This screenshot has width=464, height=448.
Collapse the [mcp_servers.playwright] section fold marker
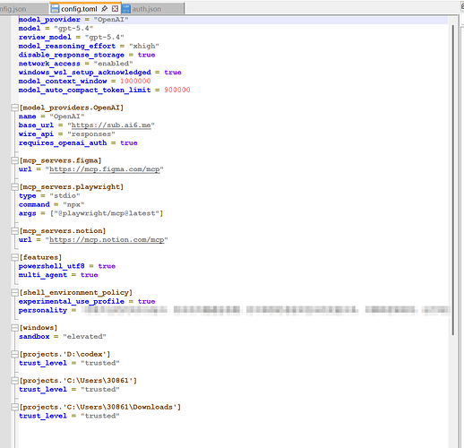coord(14,187)
